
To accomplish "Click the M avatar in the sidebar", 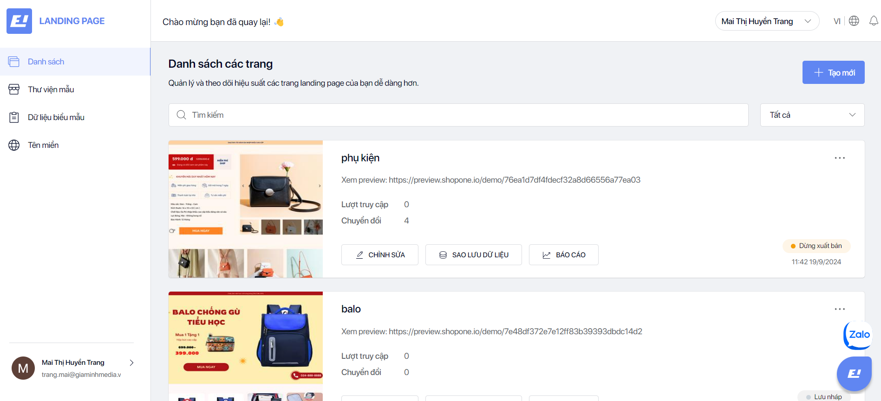I will 23,368.
